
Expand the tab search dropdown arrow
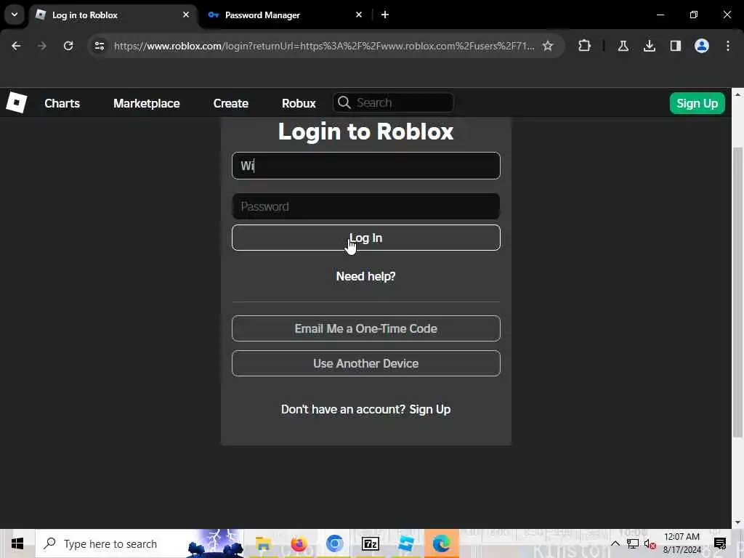click(15, 15)
